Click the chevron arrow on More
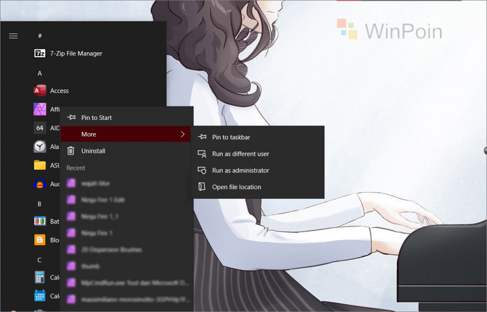487x312 pixels. tap(183, 134)
